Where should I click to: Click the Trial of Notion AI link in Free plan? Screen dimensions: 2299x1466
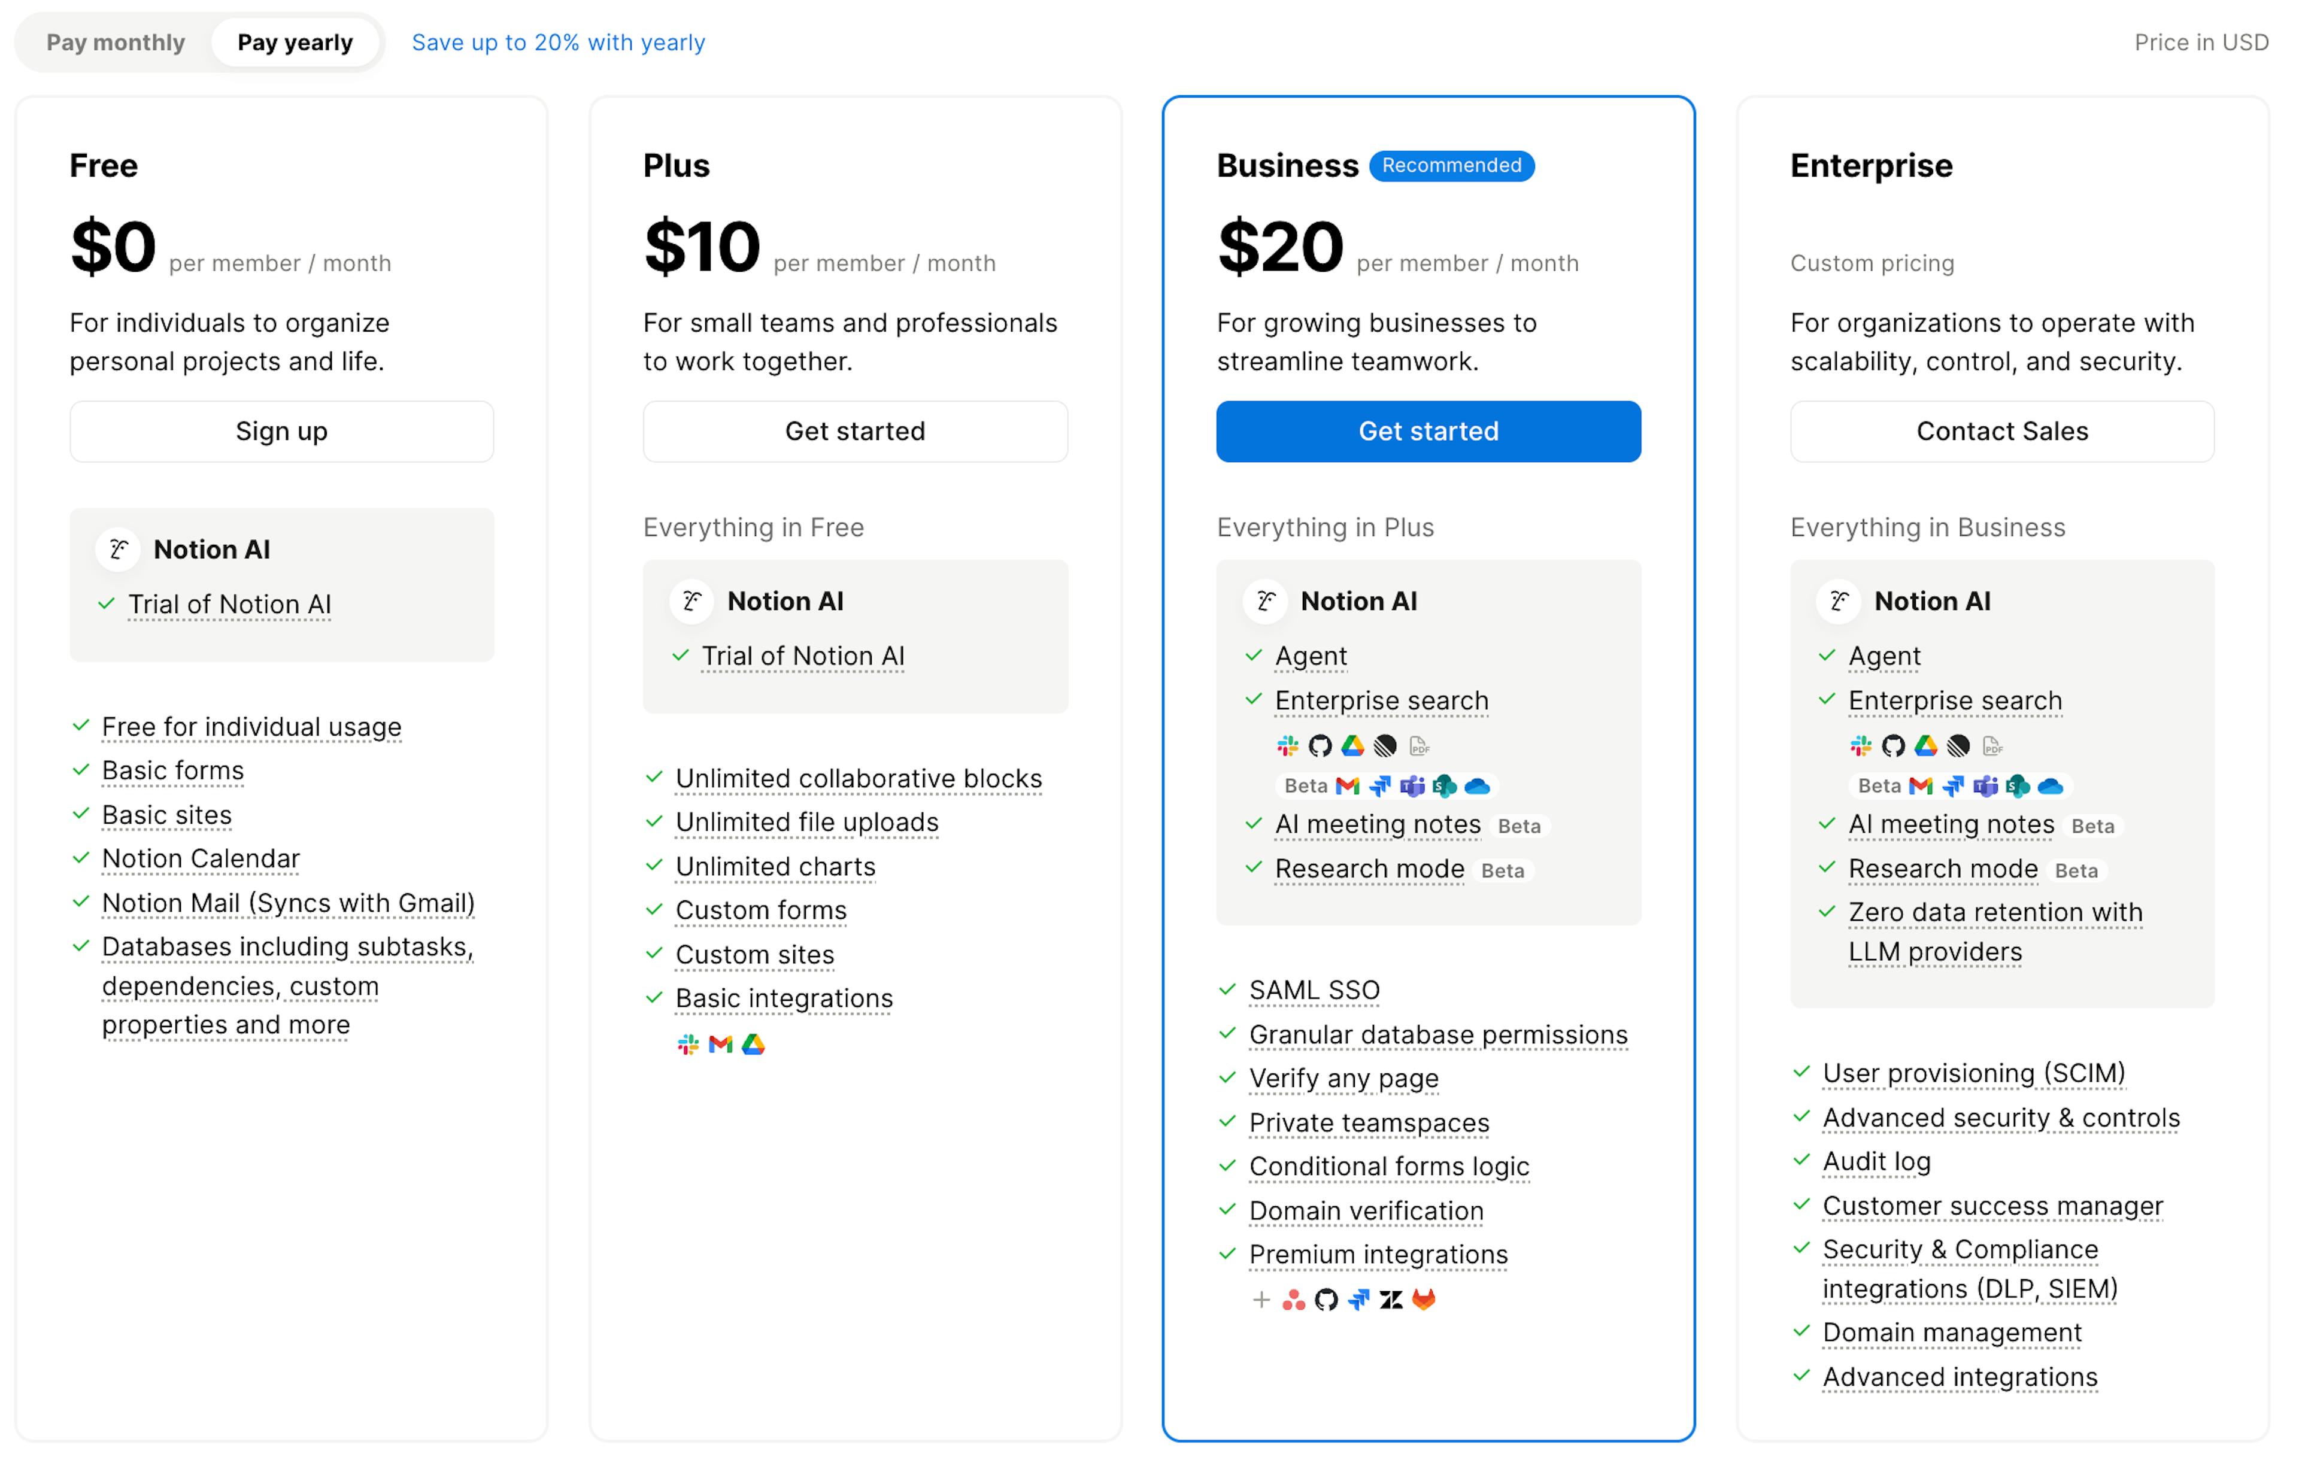pyautogui.click(x=229, y=604)
